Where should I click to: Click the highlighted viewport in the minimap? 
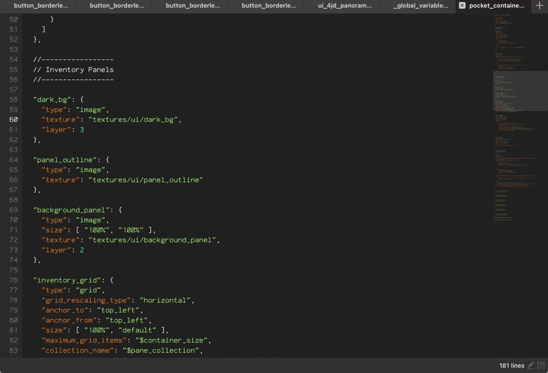(520, 91)
